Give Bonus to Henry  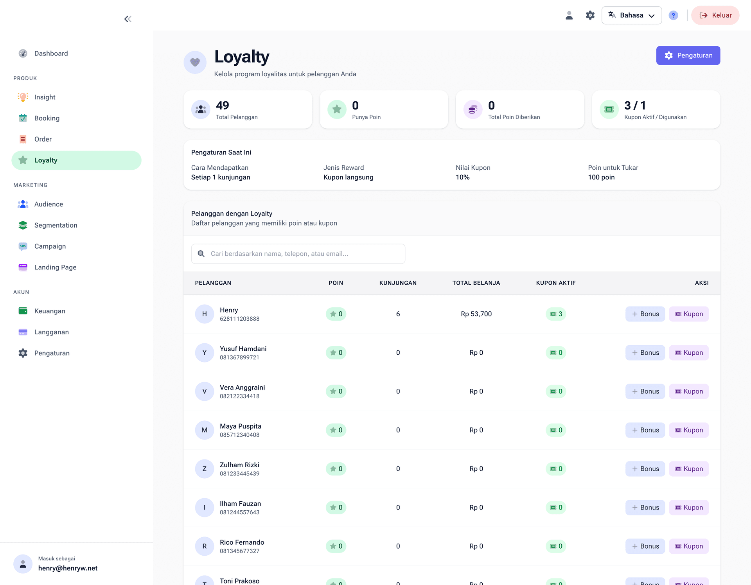[x=645, y=314]
